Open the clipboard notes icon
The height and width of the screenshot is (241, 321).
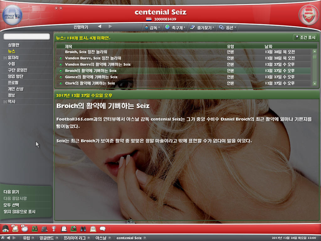64,228
